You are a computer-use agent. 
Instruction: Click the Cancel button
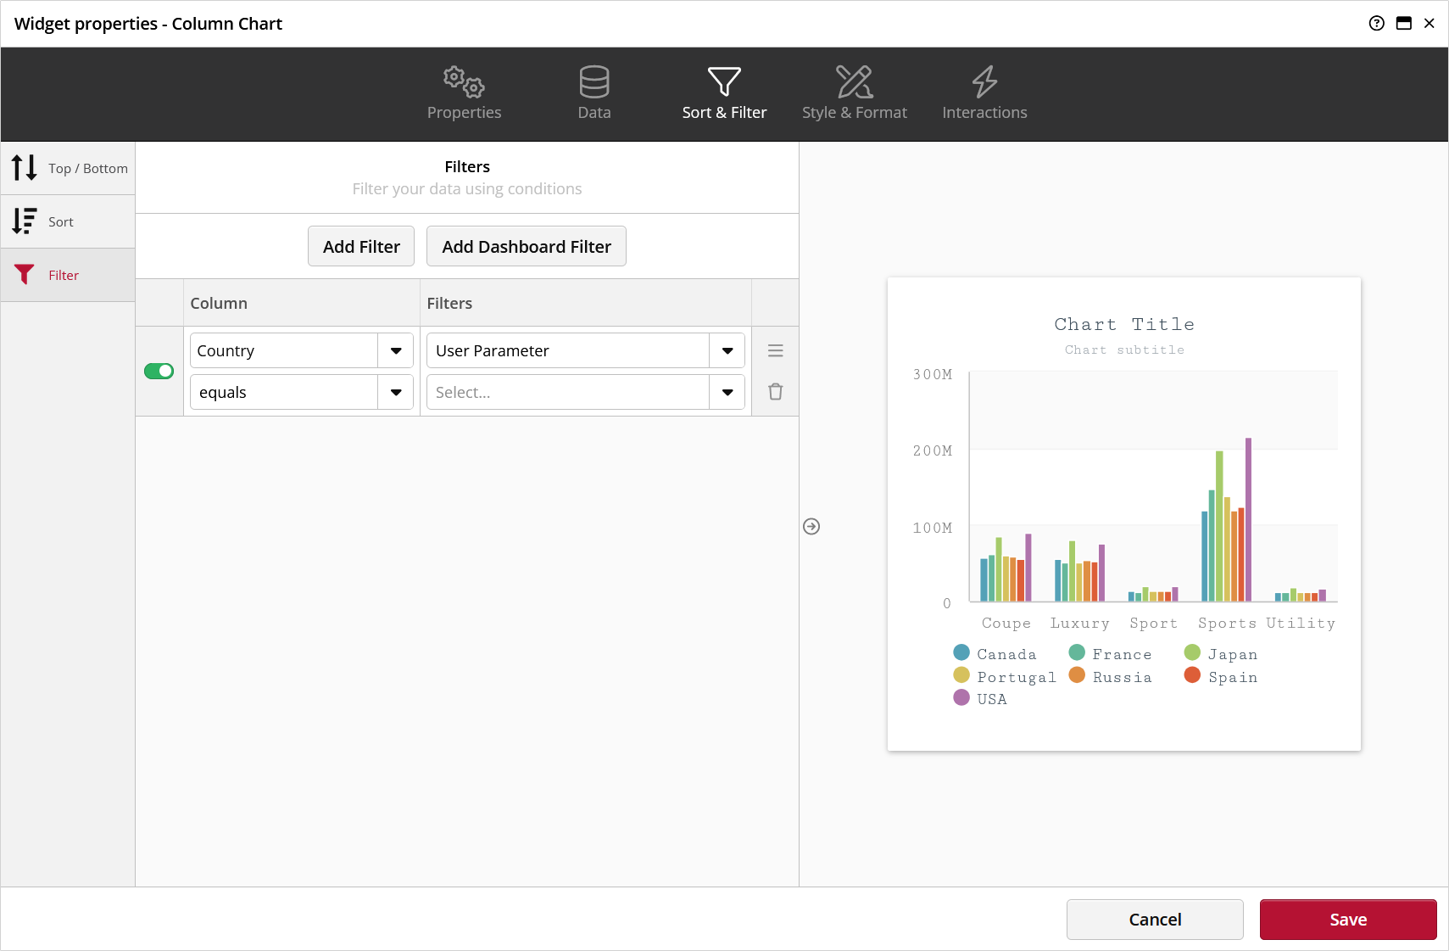point(1155,920)
